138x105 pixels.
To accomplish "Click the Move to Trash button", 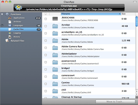I will [x=115, y=102].
